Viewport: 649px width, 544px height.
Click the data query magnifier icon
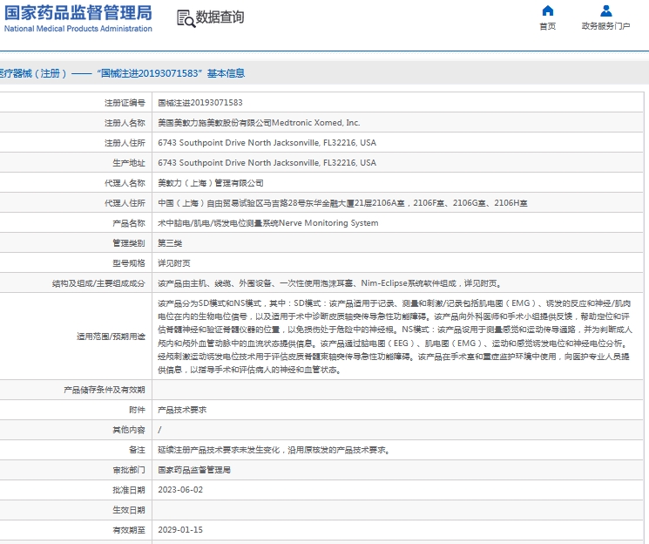coord(186,18)
